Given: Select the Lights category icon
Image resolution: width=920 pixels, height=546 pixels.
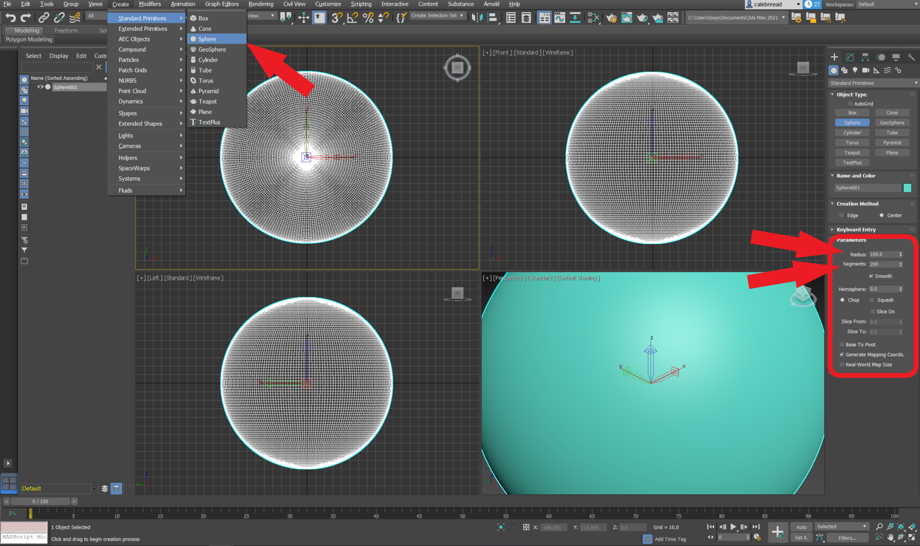Looking at the screenshot, I should [x=855, y=70].
